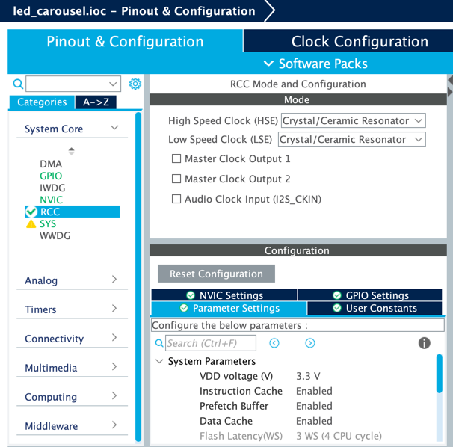This screenshot has width=453, height=447.
Task: Select IWDG in System Core list
Action: (x=52, y=188)
